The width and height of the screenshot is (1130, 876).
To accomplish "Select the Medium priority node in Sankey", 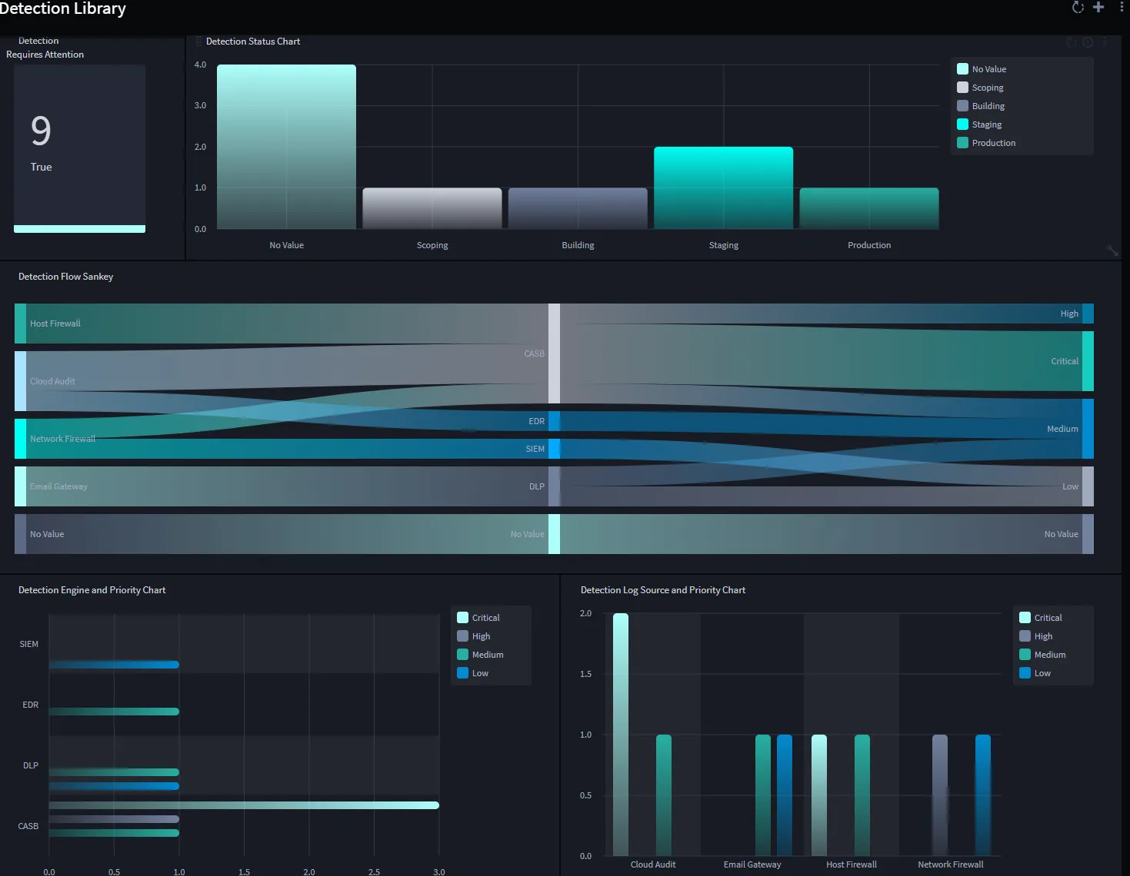I will coord(1088,429).
